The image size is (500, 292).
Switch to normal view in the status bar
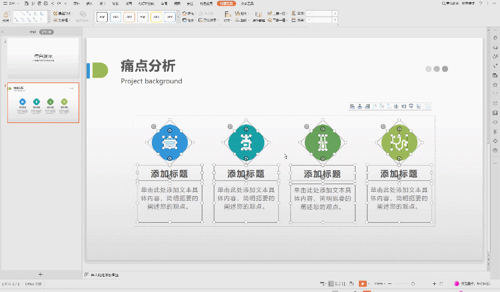click(331, 284)
